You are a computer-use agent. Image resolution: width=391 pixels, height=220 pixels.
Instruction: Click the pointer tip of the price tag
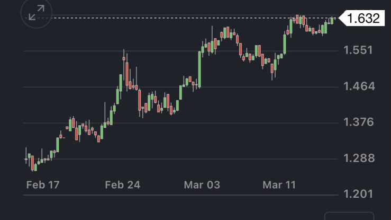[340, 19]
